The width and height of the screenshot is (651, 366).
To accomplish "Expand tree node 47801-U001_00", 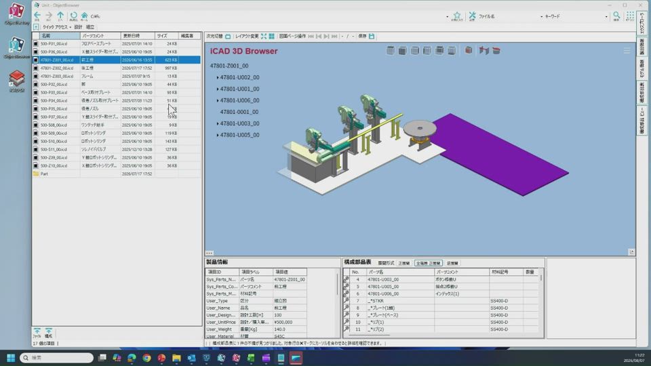I will click(x=218, y=89).
